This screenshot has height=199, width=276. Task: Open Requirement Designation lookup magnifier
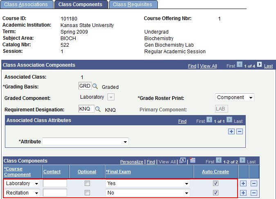(98, 109)
